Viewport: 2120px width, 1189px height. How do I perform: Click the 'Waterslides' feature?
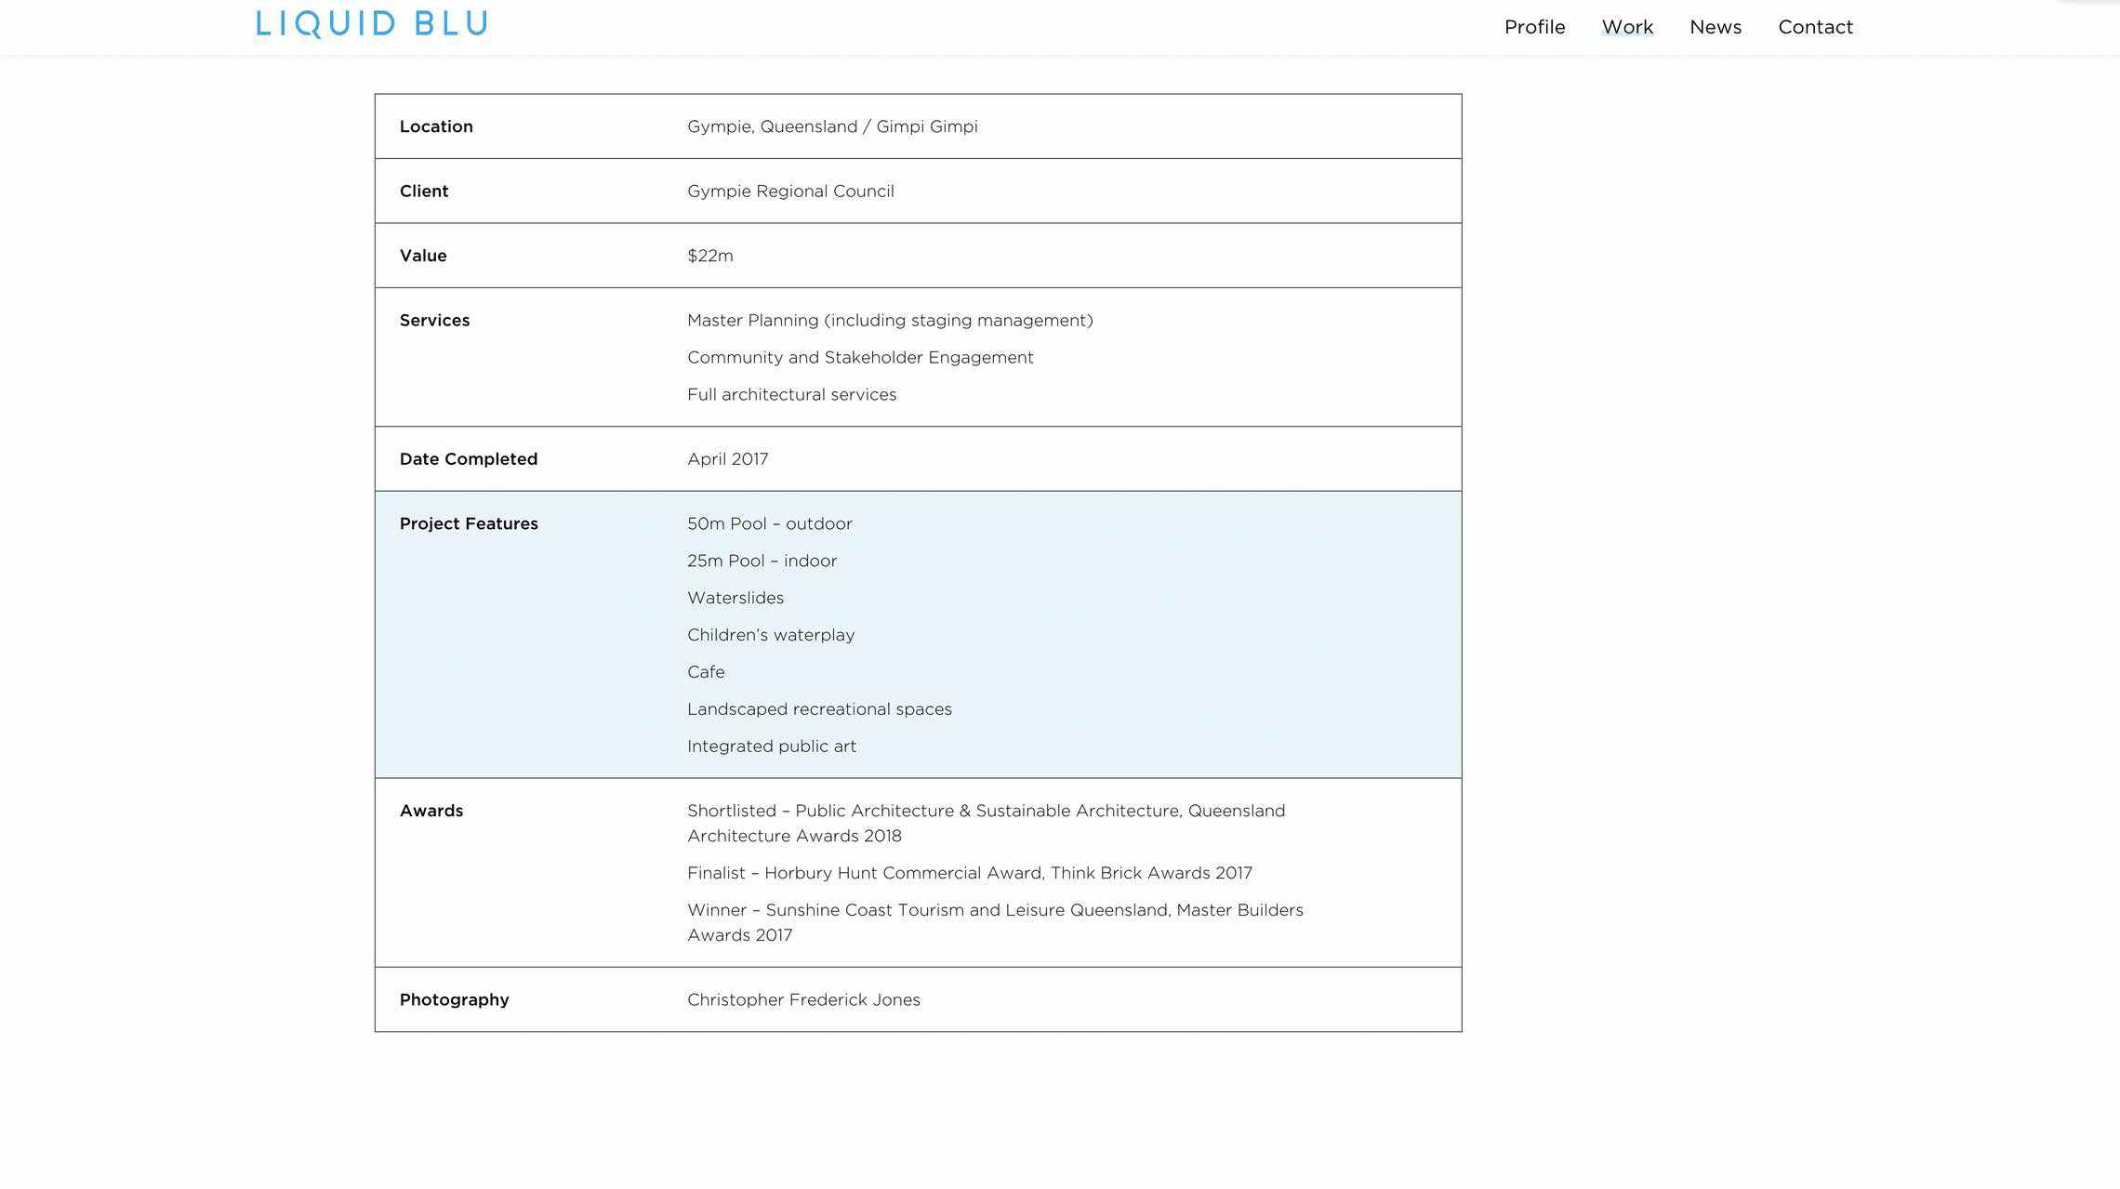click(x=735, y=599)
